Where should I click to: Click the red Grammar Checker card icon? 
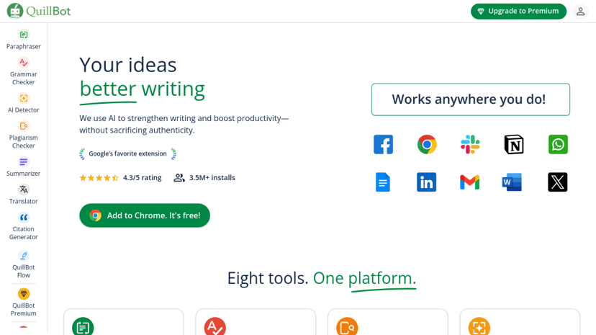point(215,326)
